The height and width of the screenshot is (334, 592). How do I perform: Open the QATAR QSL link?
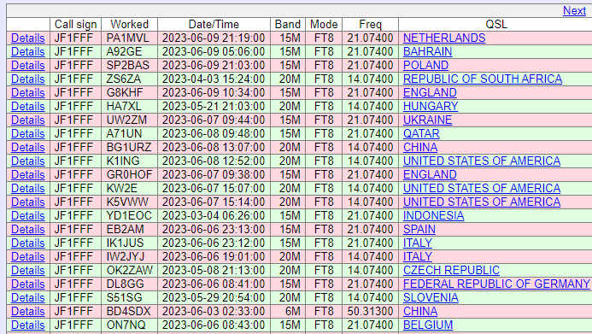[x=421, y=133]
